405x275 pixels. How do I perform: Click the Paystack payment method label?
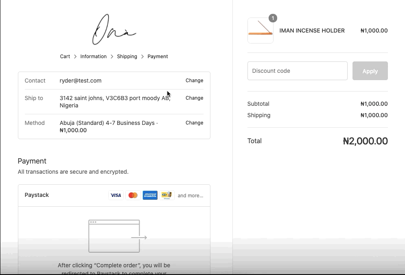pyautogui.click(x=37, y=195)
